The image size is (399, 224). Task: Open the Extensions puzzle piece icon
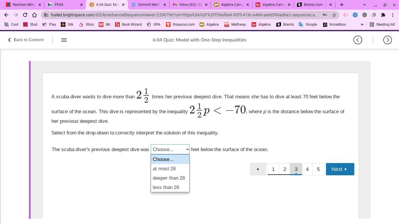383,15
